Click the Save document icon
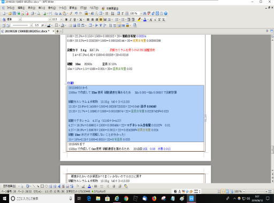274x203 pixels. (x=14, y=13)
